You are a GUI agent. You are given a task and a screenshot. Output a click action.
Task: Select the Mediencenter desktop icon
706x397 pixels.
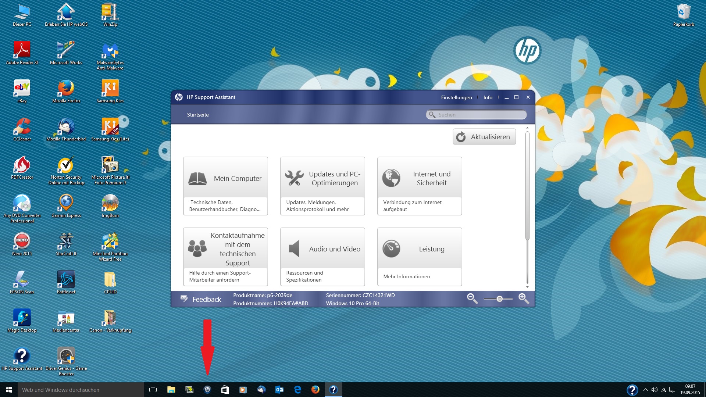pos(66,321)
